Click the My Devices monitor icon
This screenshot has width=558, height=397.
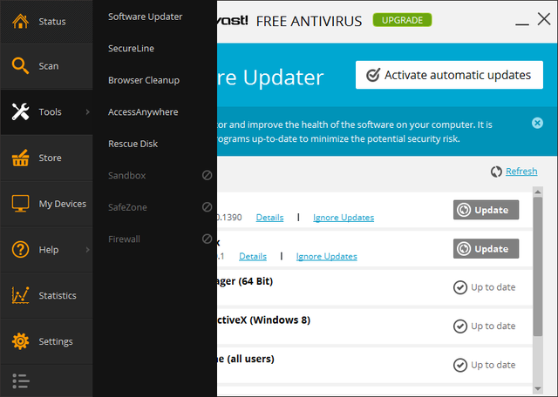[20, 204]
